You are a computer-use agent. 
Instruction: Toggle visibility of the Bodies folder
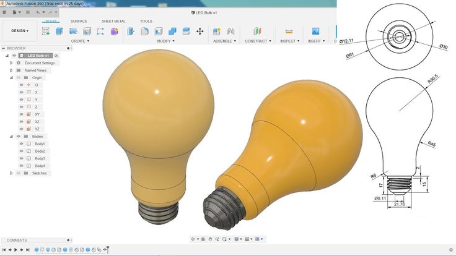pyautogui.click(x=19, y=136)
